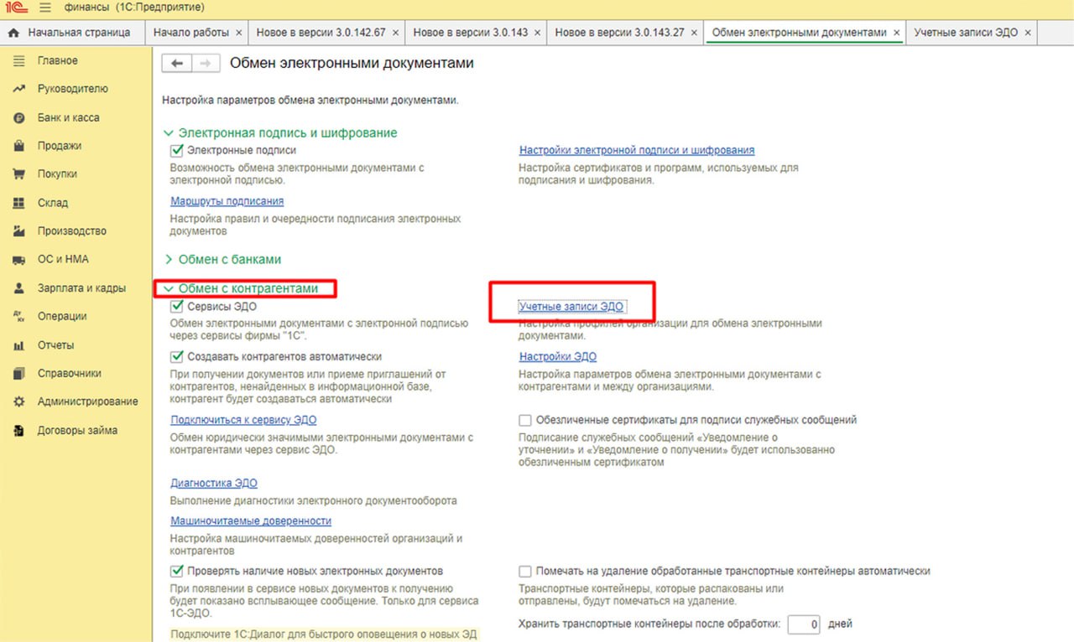Collapse Электронная подпись и шифрование section
The image size is (1074, 642).
[169, 133]
